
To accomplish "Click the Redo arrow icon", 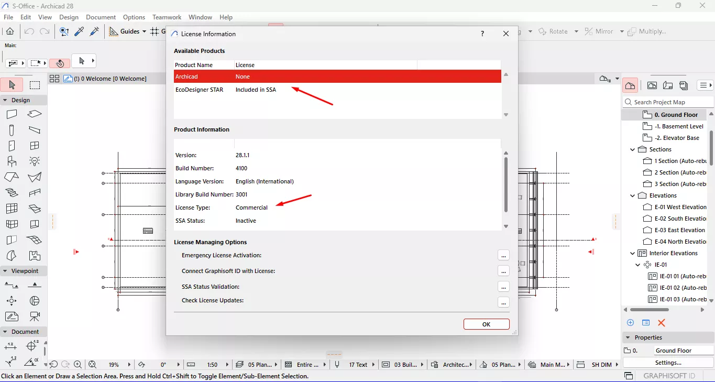I will coord(45,31).
